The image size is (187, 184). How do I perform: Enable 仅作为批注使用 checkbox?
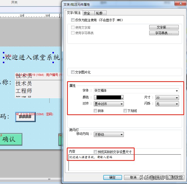pos(73,20)
